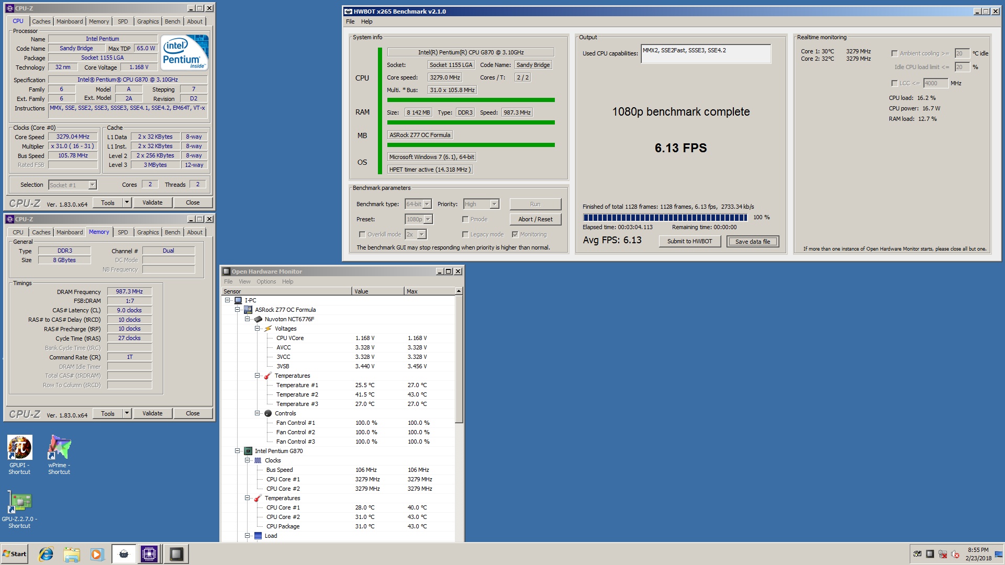Collapse the Voltages tree node
1005x565 pixels.
[x=258, y=329]
